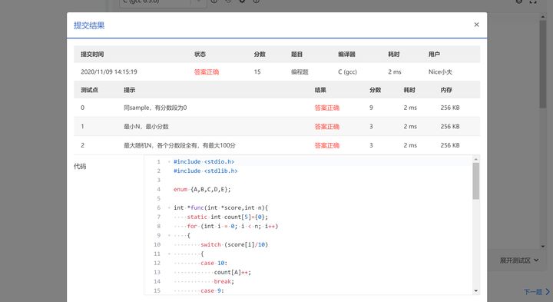Click the background page scroll-down arrow
This screenshot has height=302, width=553.
tap(542, 247)
